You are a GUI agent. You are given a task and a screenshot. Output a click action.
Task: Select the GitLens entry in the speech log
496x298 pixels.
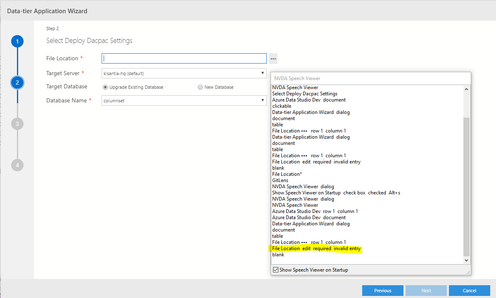coord(280,180)
